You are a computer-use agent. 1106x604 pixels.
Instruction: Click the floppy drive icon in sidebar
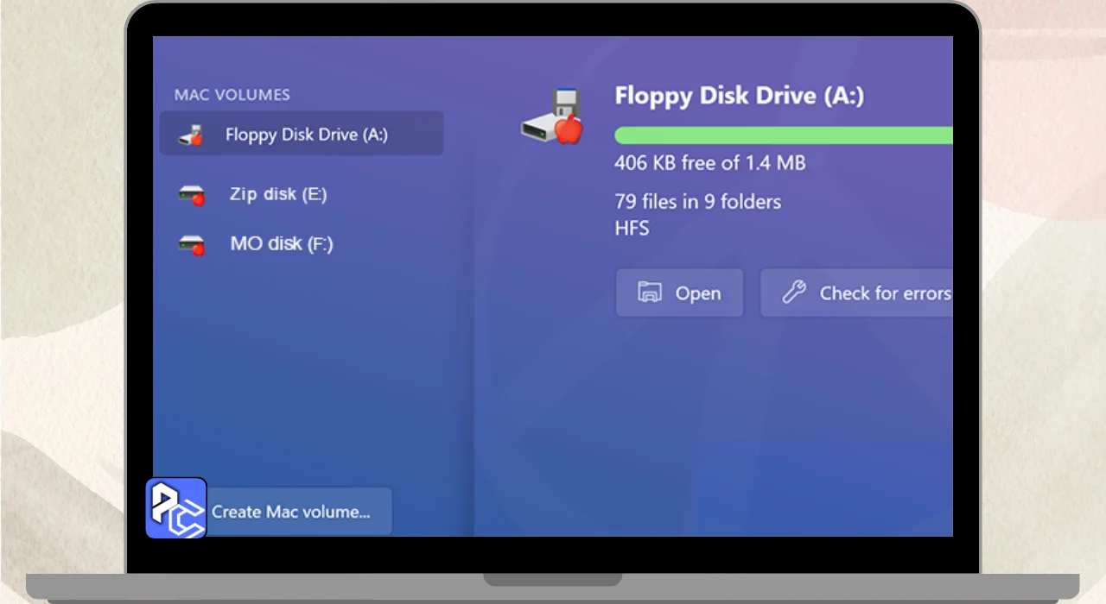(192, 135)
